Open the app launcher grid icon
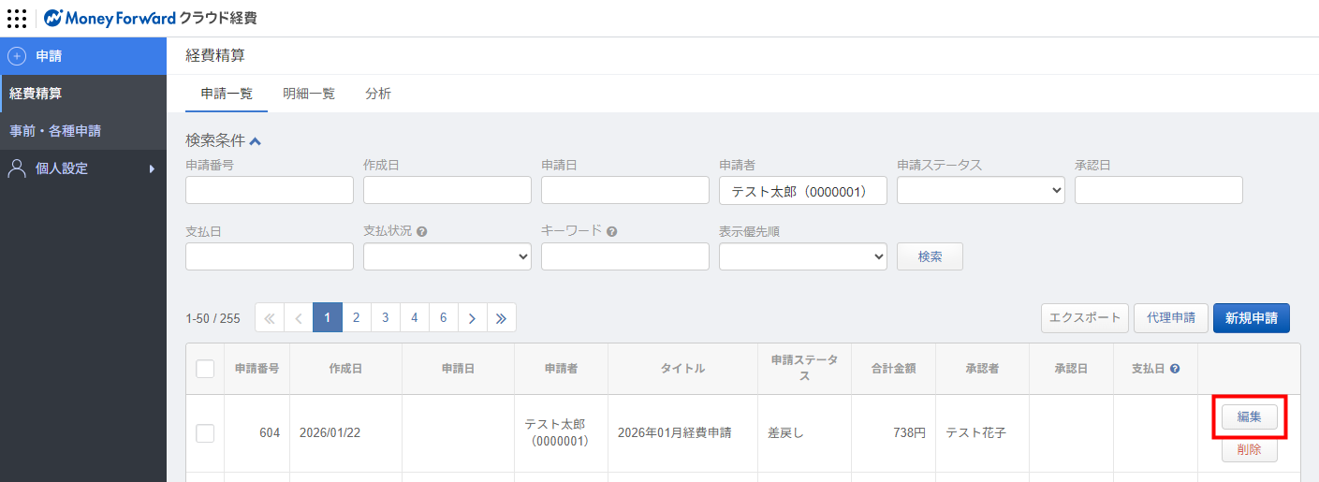 (x=17, y=18)
